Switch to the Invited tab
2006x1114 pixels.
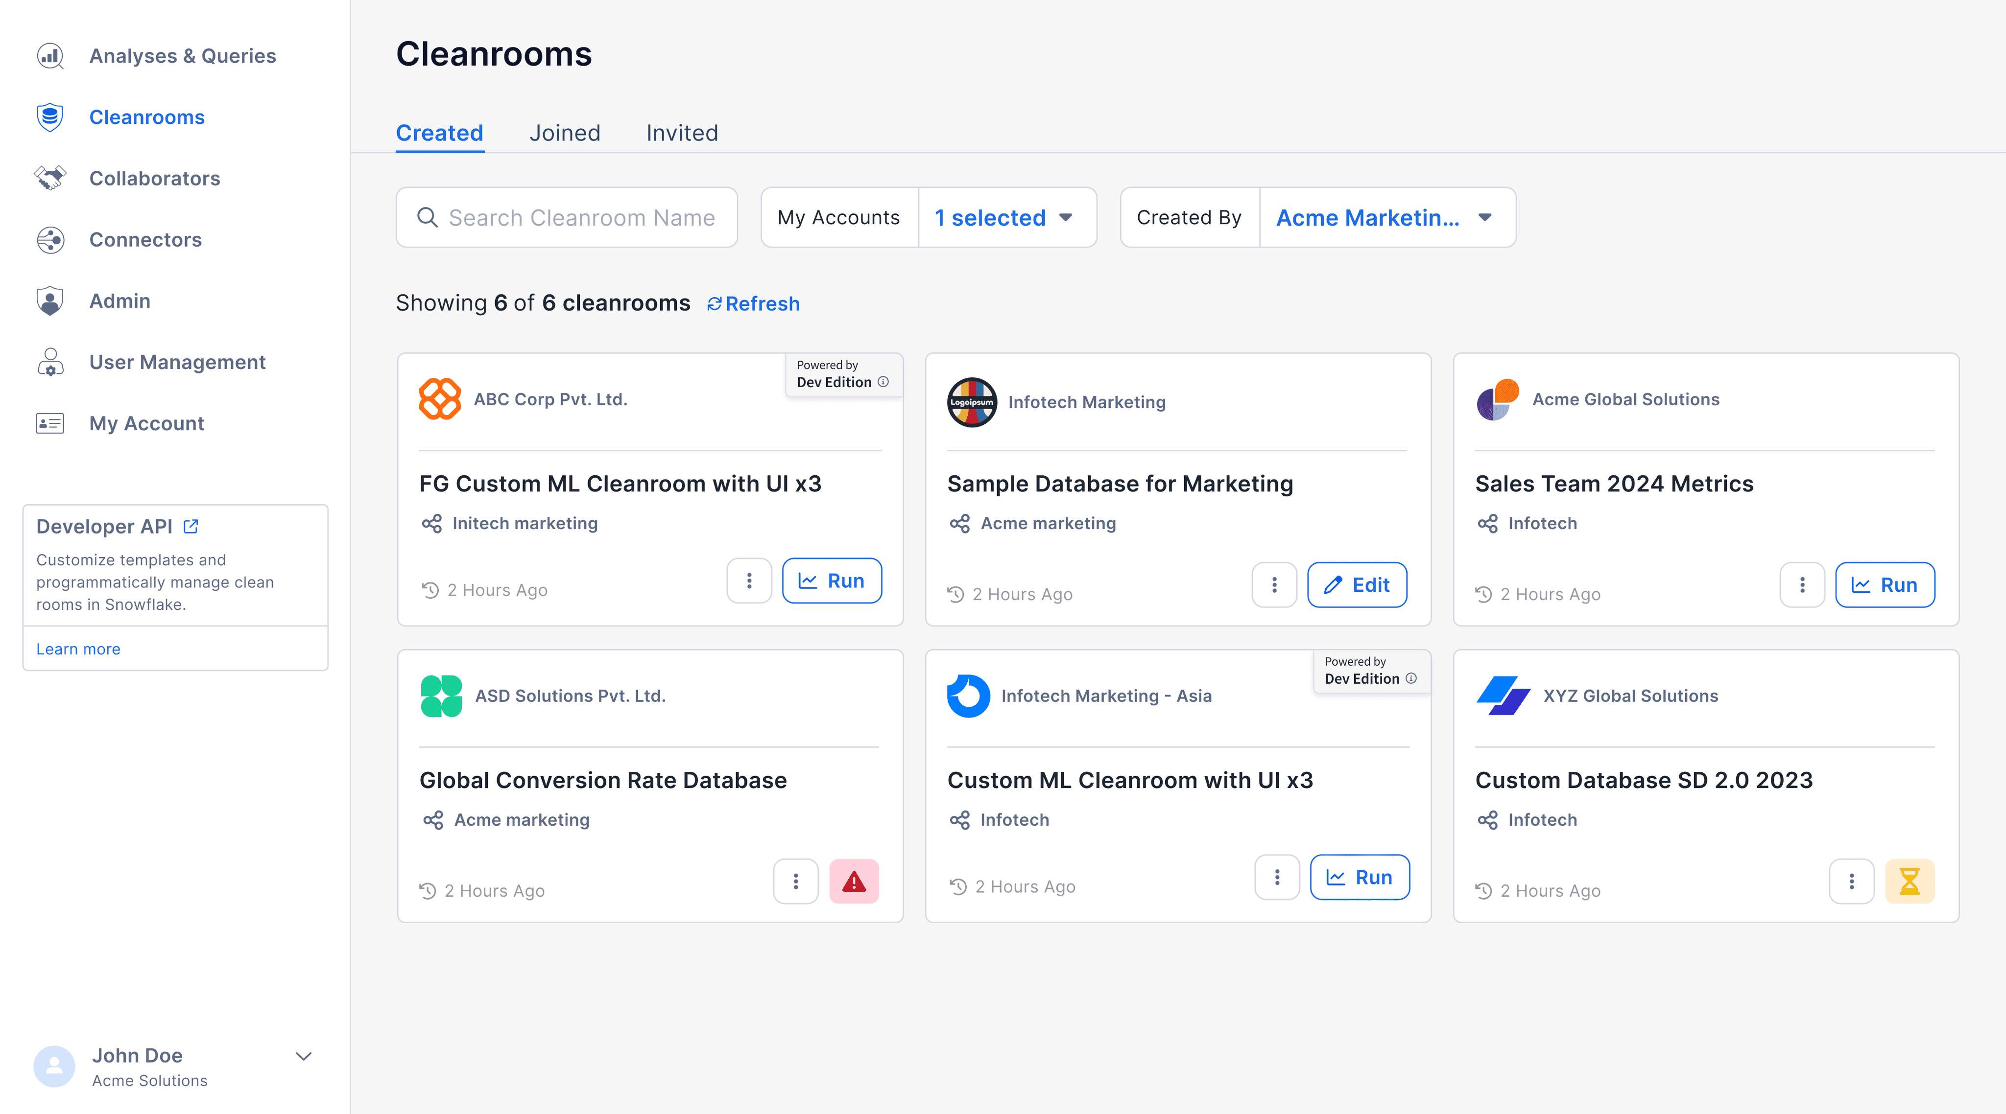681,133
